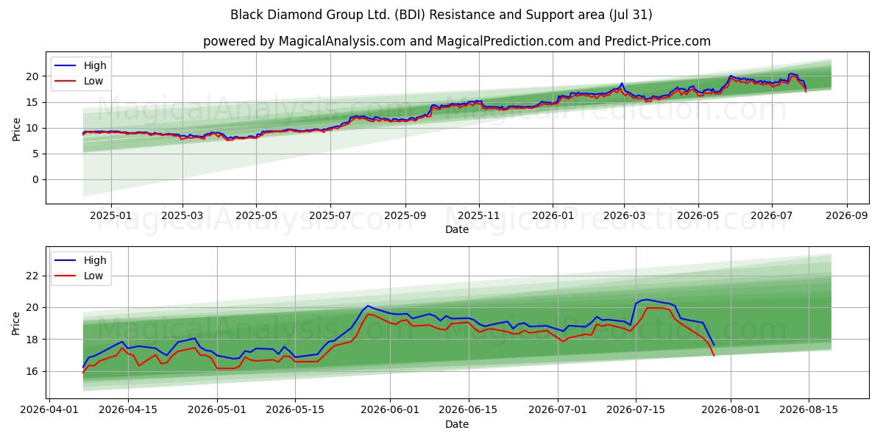Viewport: 883px width, 441px height.
Task: Click the '2026-01' x-axis tick label
Action: [553, 215]
